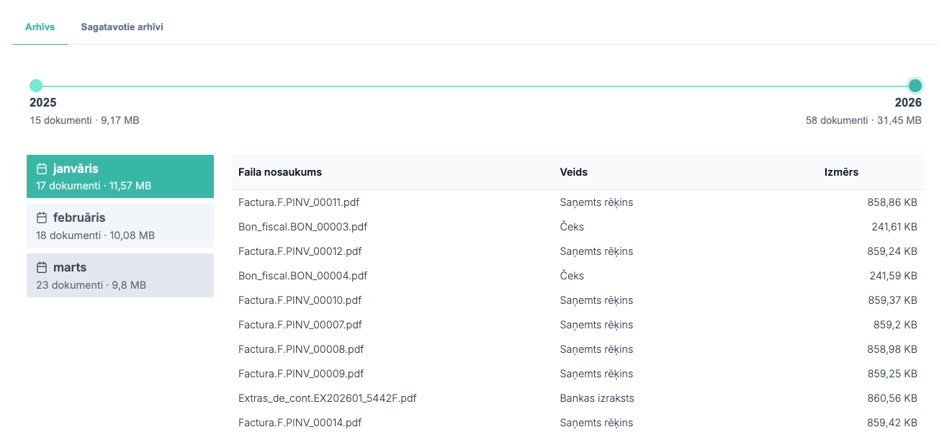Screen dimensions: 952x440
Task: Select the 2025 timeline point
Action: (x=36, y=86)
